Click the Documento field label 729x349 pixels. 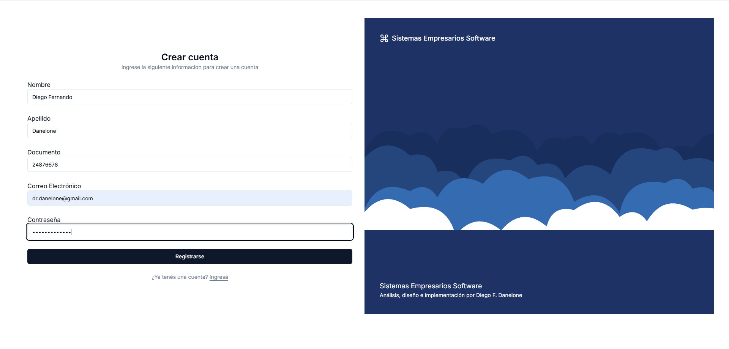tap(44, 152)
